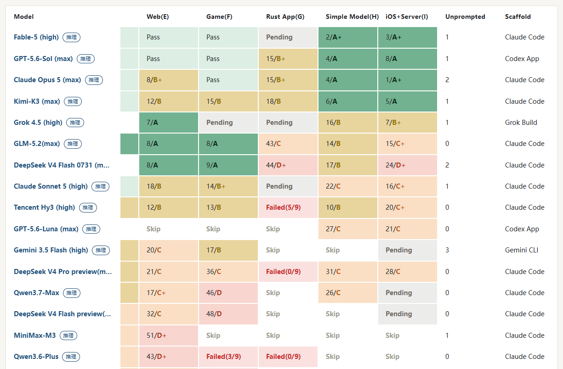Image resolution: width=563 pixels, height=369 pixels.
Task: Click the tan swatch in Tencent Hy3 row
Action: 129,207
